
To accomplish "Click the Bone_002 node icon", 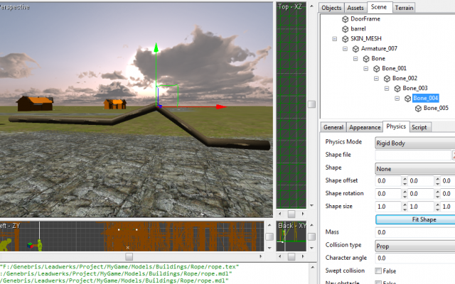I will click(387, 78).
